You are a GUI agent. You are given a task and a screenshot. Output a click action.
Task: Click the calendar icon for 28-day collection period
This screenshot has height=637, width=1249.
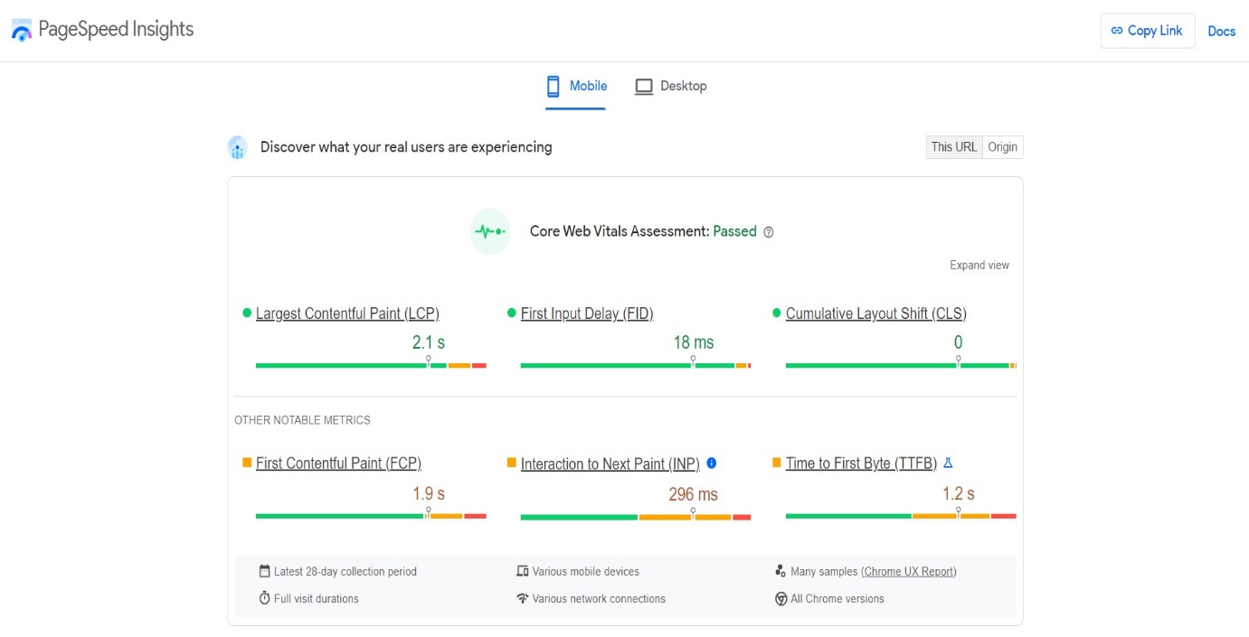coord(265,571)
